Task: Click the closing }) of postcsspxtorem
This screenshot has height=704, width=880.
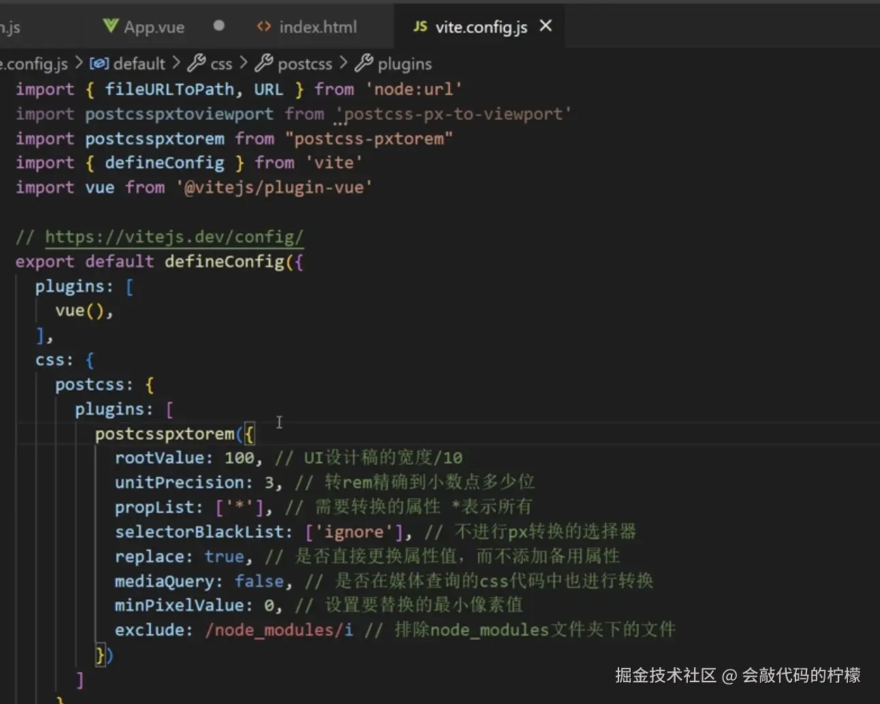Action: click(x=104, y=655)
